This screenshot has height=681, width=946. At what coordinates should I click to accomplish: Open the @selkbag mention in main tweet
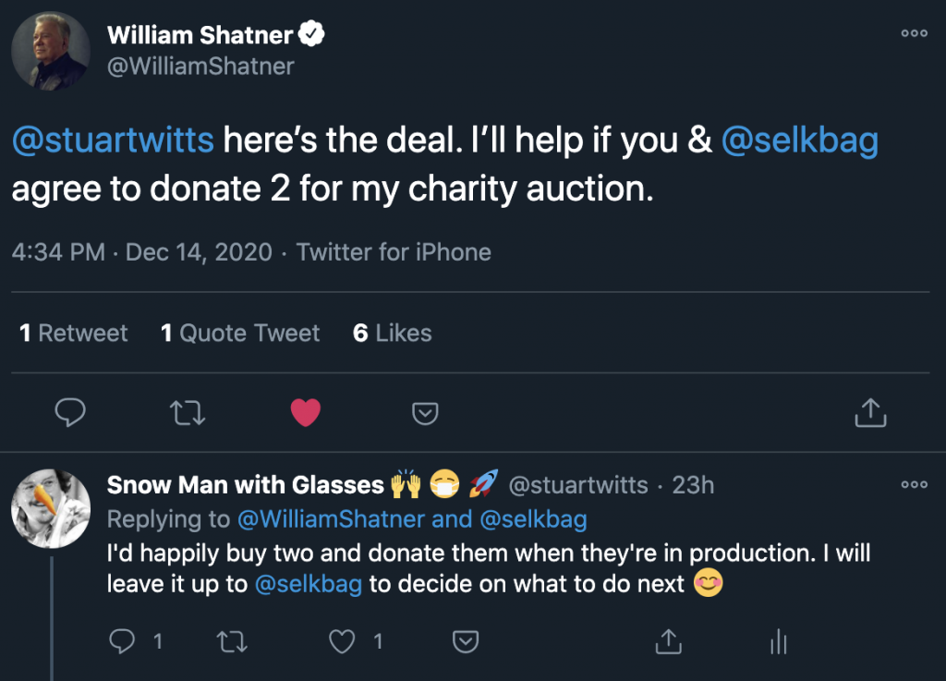[799, 141]
